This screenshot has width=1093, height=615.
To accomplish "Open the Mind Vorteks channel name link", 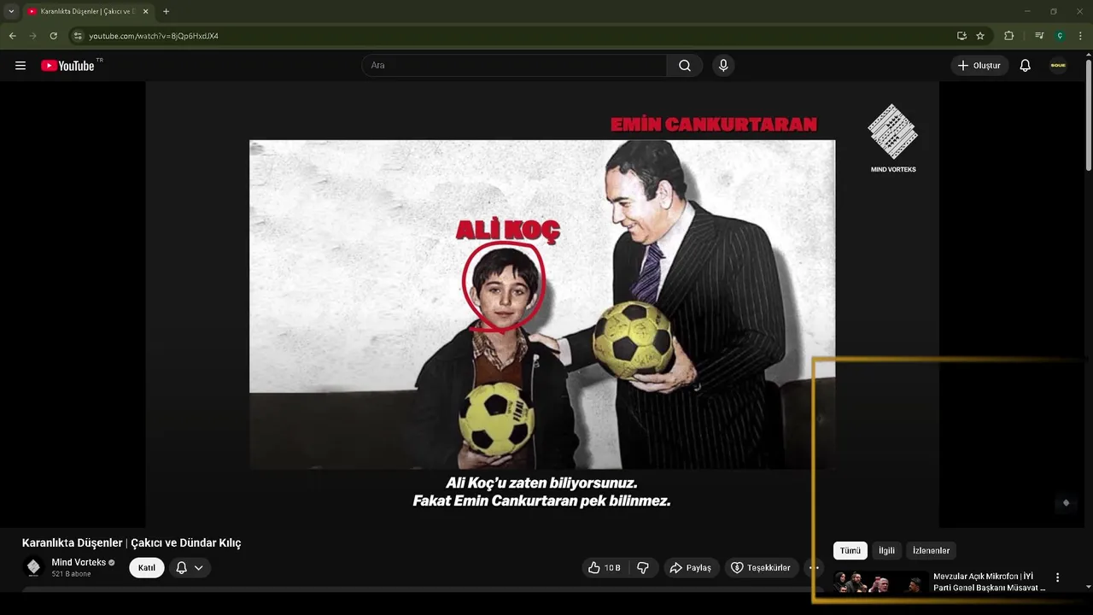I will coord(79,562).
